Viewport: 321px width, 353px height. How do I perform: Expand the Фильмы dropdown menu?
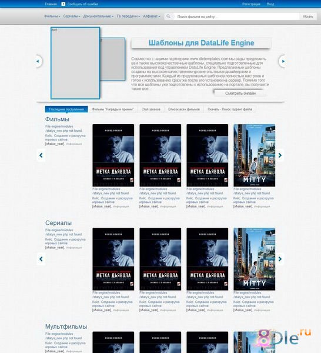(x=52, y=16)
